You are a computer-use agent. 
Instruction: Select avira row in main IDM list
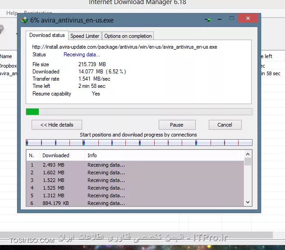pyautogui.click(x=9, y=73)
